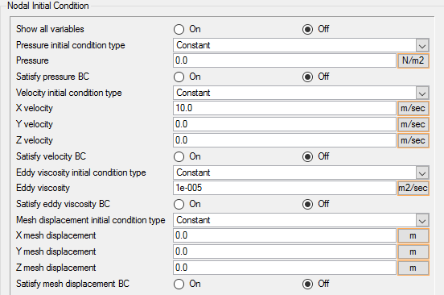
Task: Click the X velocity field showing 10.0
Action: (285, 108)
